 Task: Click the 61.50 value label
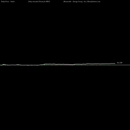click(120, 63)
